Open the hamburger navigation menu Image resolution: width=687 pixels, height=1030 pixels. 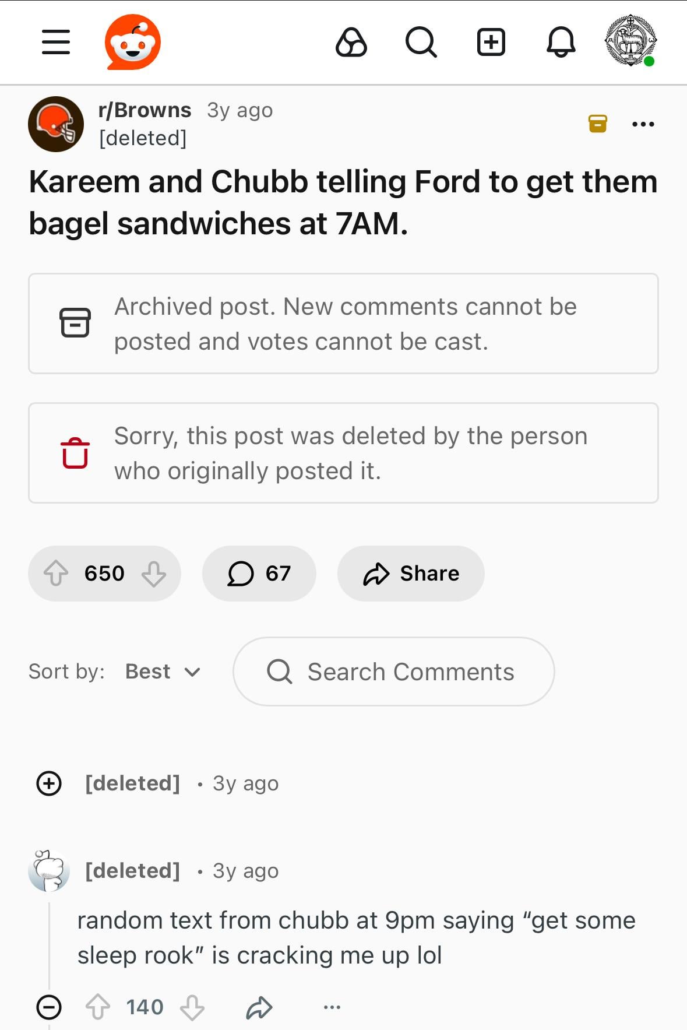(x=56, y=42)
